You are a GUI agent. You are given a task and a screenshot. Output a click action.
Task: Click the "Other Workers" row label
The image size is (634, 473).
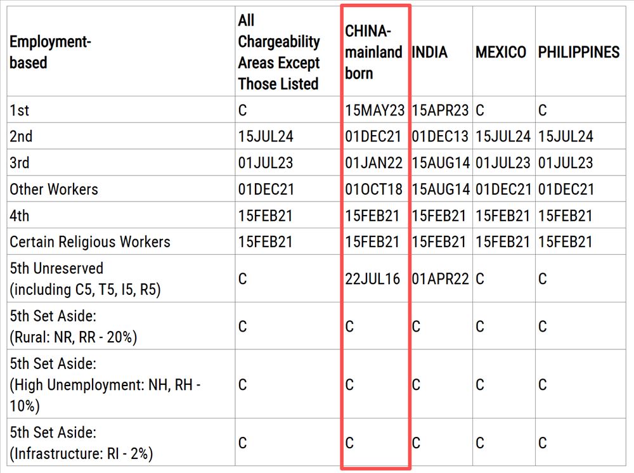54,189
